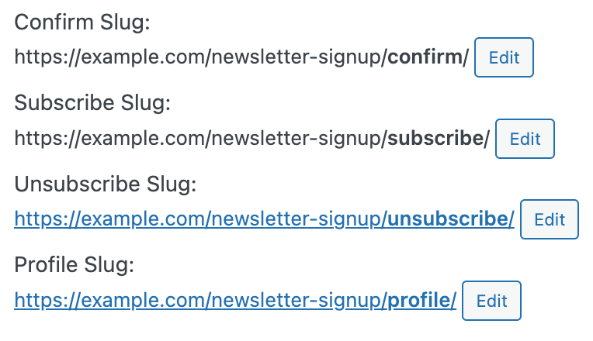Click the "Confirm Slug:" label
Viewport: 593px width, 341px height.
tap(82, 23)
